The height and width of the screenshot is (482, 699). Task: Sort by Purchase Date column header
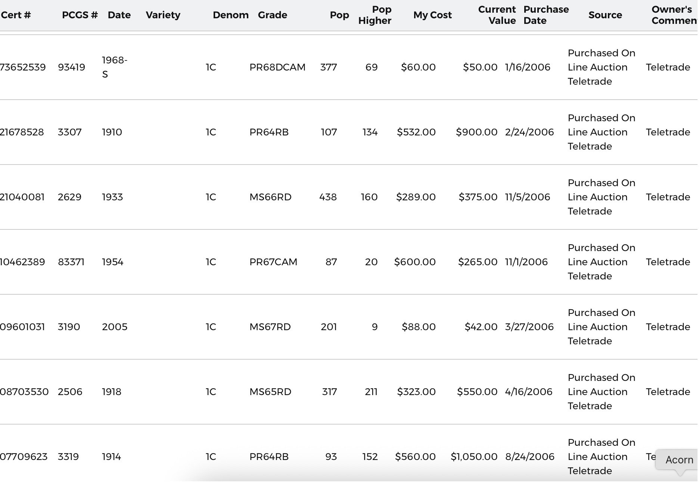pyautogui.click(x=546, y=15)
